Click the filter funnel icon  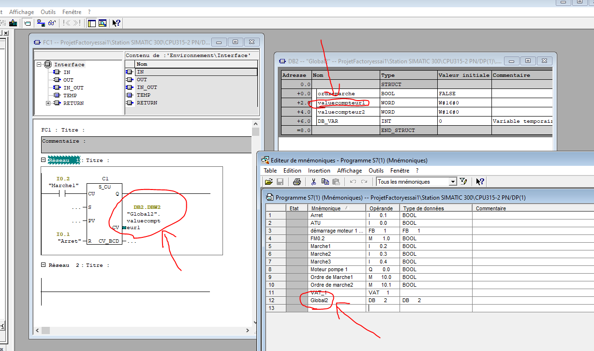click(x=463, y=182)
